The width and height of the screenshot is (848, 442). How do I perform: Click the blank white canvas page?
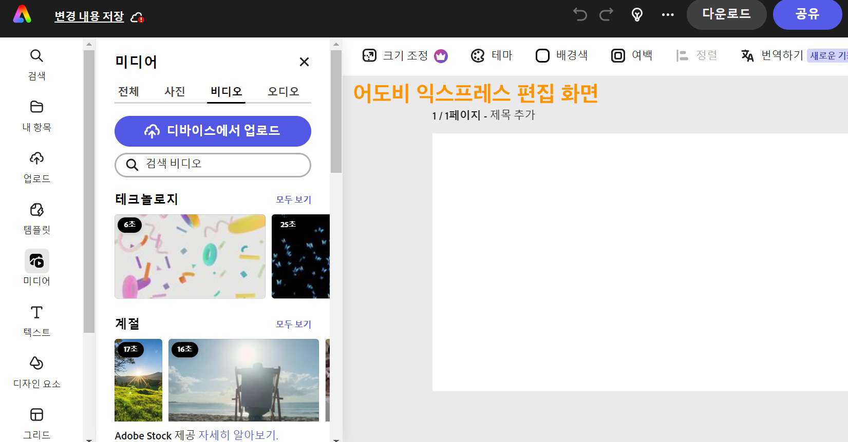click(640, 262)
